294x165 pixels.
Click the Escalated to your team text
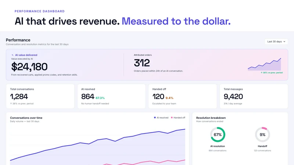(164, 103)
